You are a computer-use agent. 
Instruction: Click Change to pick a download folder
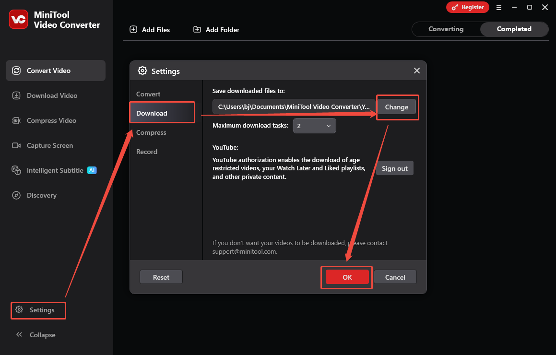(x=397, y=107)
